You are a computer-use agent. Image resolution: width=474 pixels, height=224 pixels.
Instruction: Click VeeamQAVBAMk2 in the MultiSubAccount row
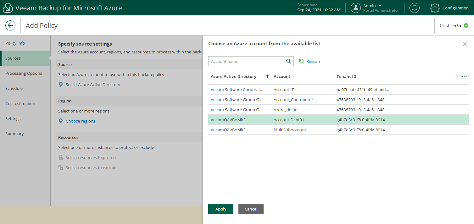point(228,130)
